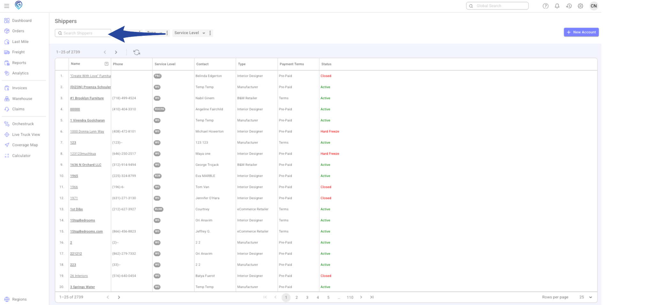Click the New Account button

[x=581, y=32]
